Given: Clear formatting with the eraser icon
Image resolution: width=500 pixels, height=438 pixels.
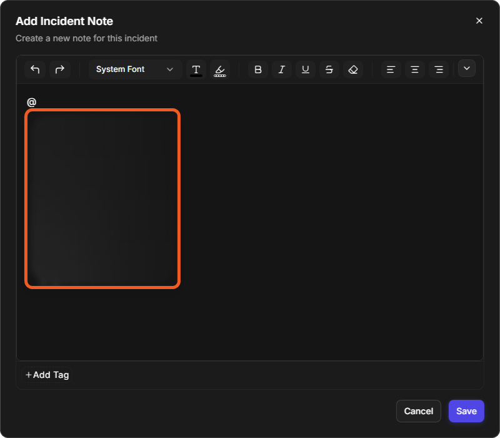Looking at the screenshot, I should (x=353, y=69).
